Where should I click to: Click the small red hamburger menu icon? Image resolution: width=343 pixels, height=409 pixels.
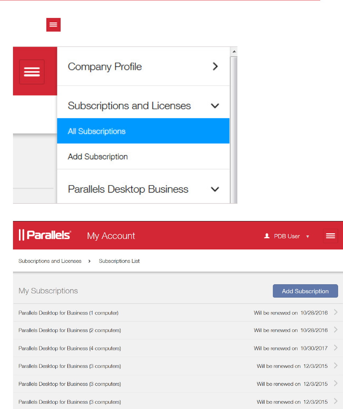tap(53, 25)
